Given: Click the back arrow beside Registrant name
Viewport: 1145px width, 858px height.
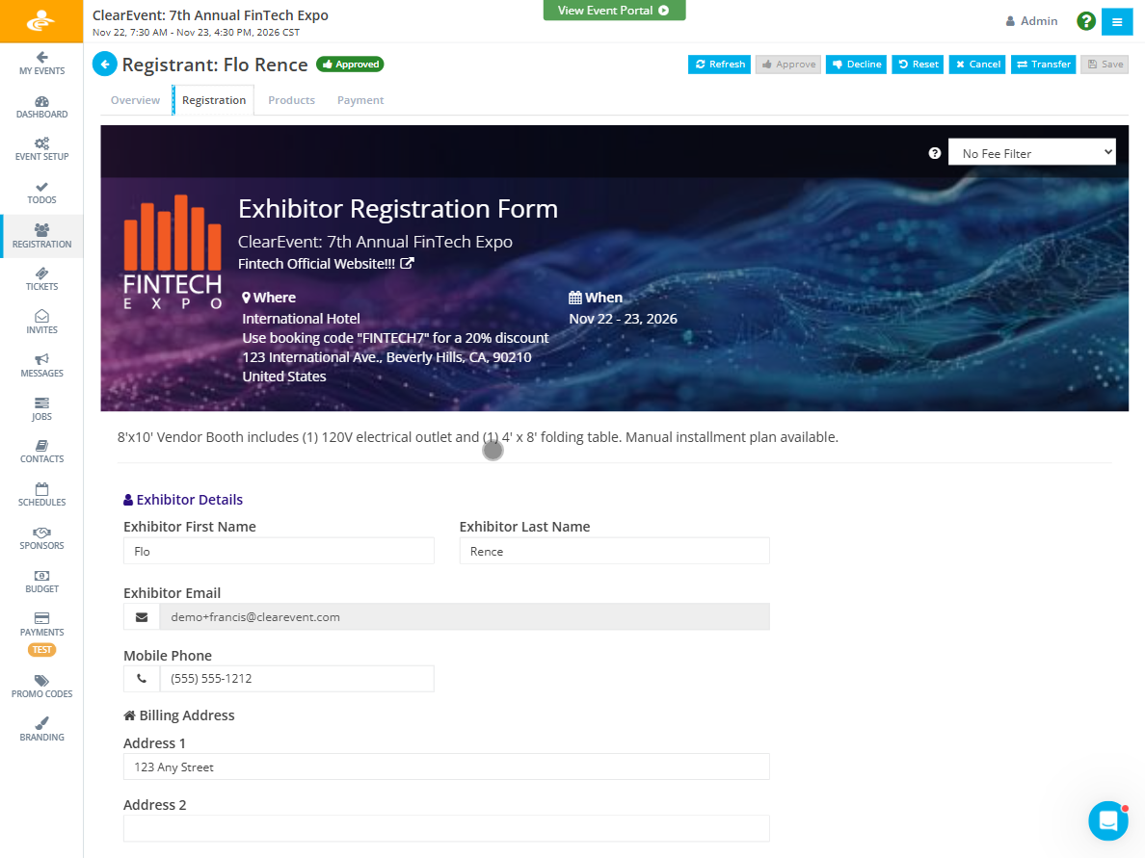Looking at the screenshot, I should pos(104,64).
